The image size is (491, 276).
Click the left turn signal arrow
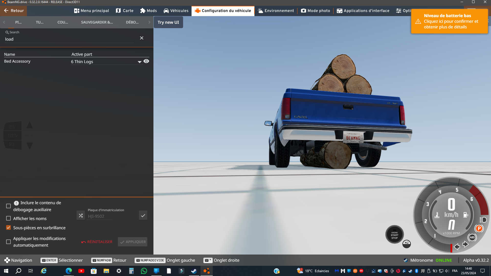pos(457,247)
